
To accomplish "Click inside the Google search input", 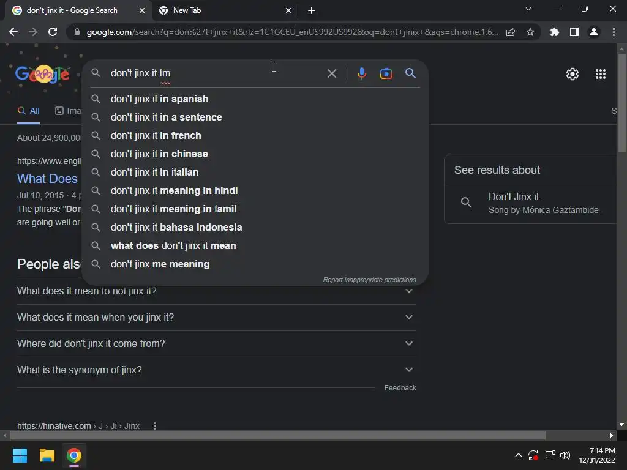I will click(x=216, y=73).
